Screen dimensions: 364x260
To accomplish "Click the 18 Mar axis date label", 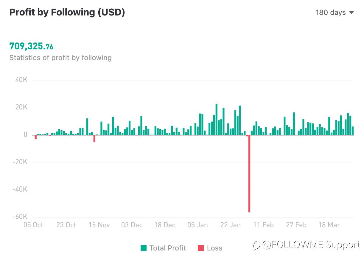I will tap(329, 225).
